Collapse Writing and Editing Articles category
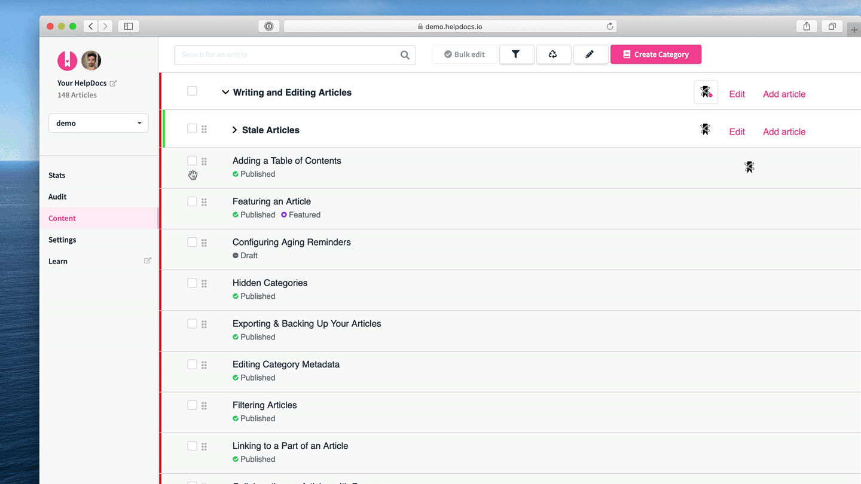Viewport: 861px width, 484px height. pos(225,93)
